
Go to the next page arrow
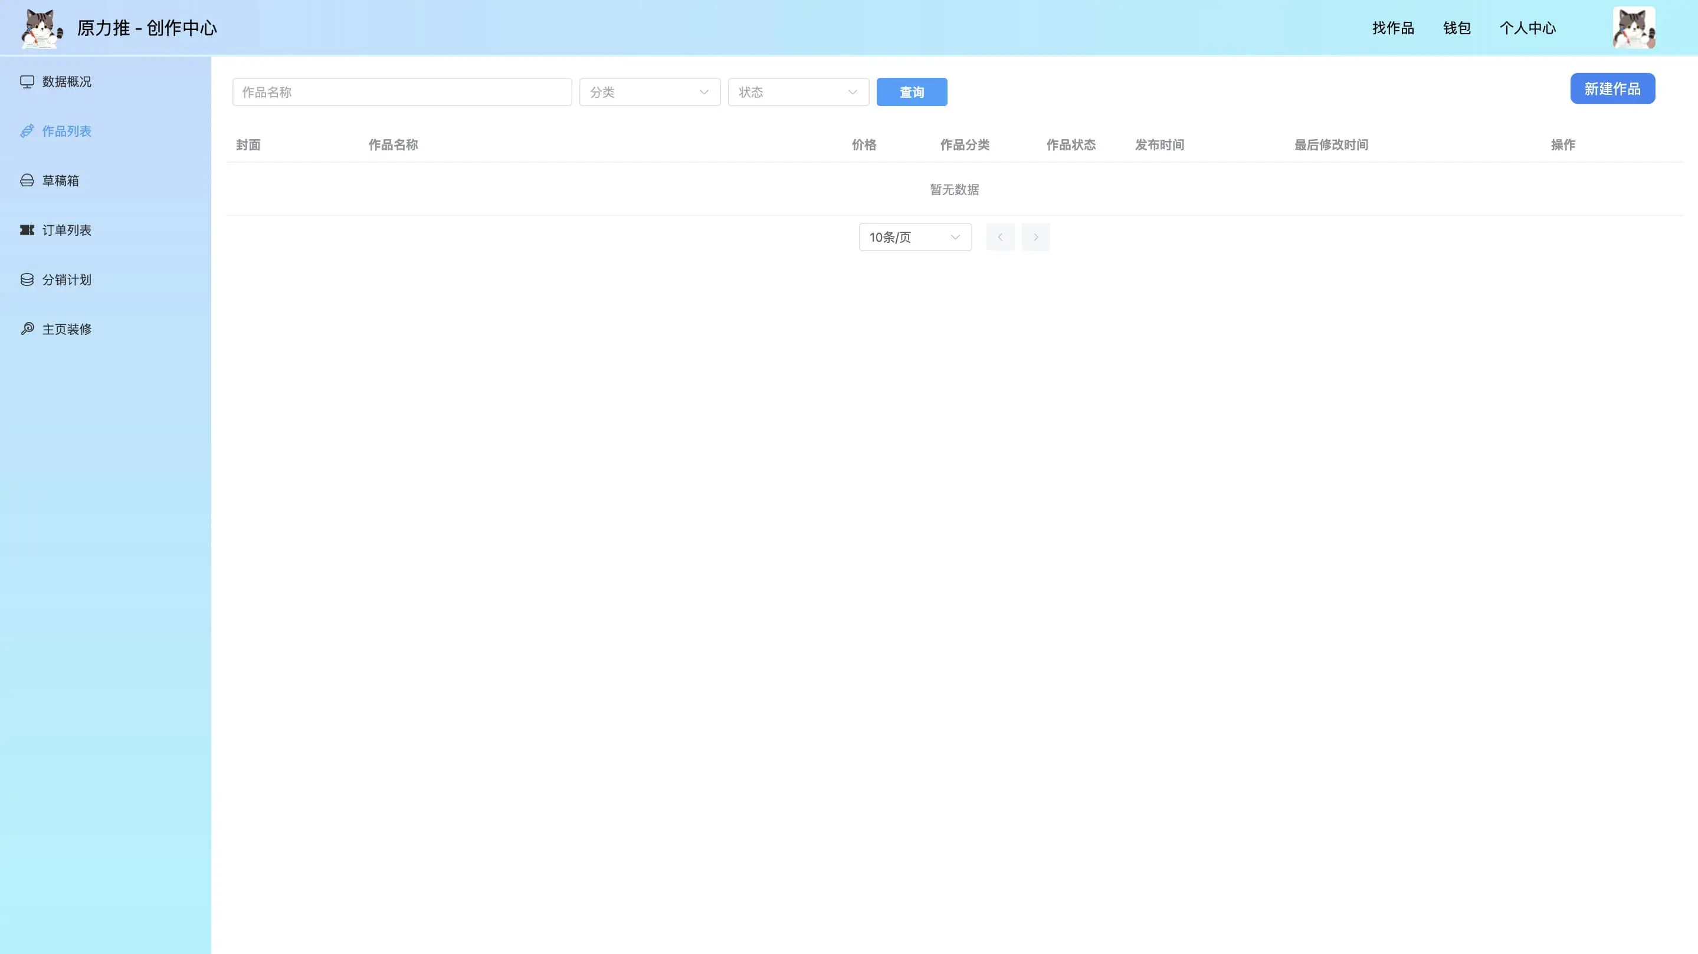click(1035, 237)
